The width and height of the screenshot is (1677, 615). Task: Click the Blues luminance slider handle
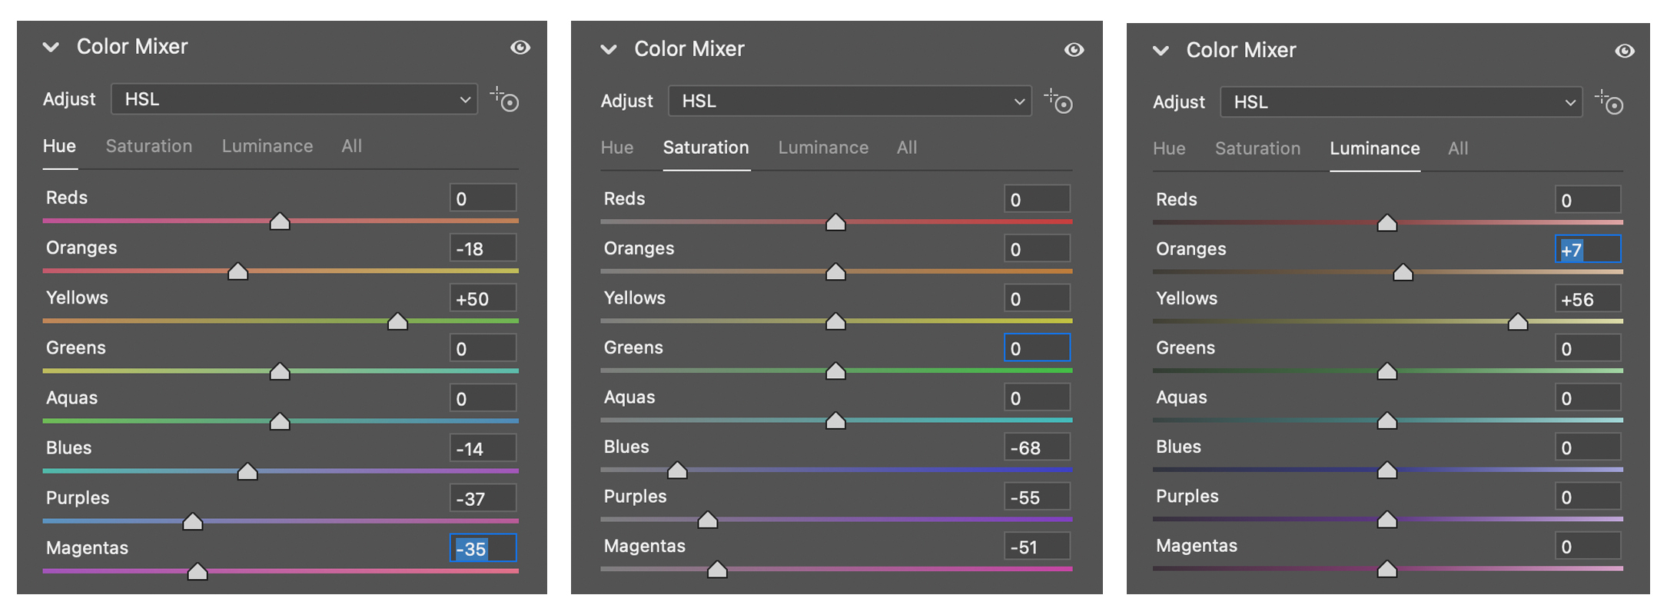coord(1387,470)
